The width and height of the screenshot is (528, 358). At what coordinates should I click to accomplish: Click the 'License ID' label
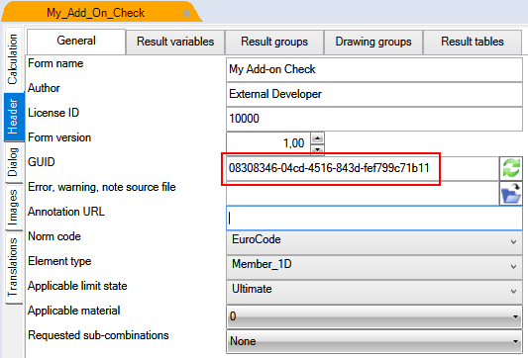[53, 113]
